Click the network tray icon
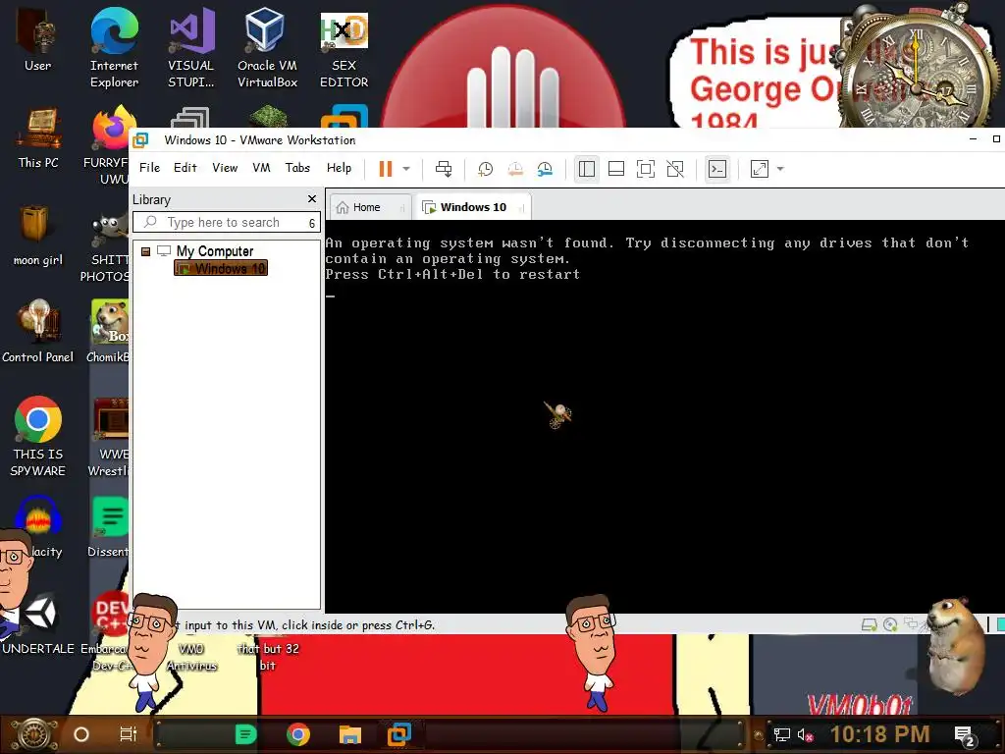1005x754 pixels. tap(781, 734)
